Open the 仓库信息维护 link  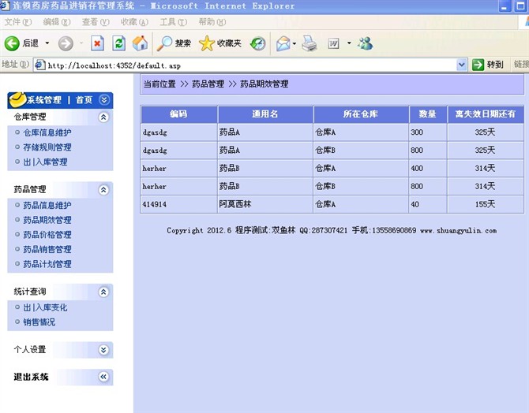pos(47,132)
